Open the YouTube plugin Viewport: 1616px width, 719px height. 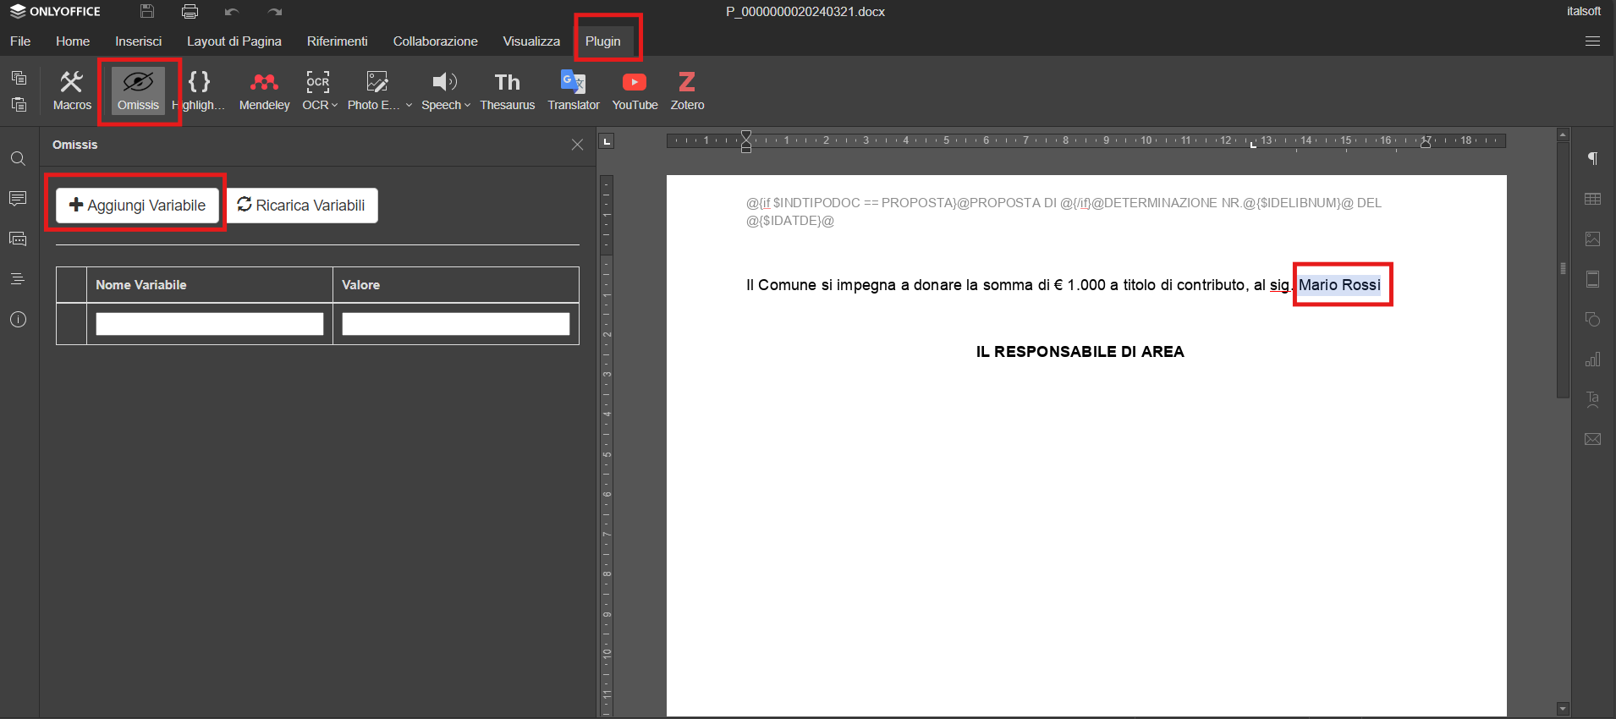click(x=635, y=91)
